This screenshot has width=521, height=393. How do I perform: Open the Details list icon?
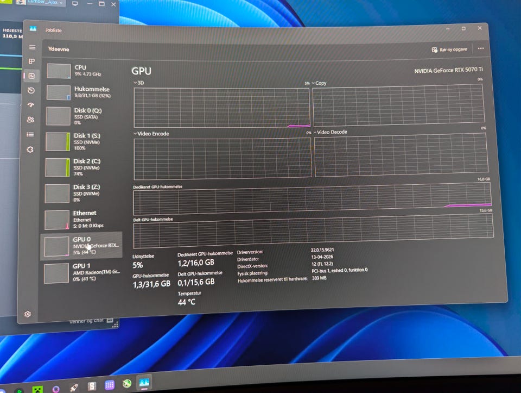30,134
